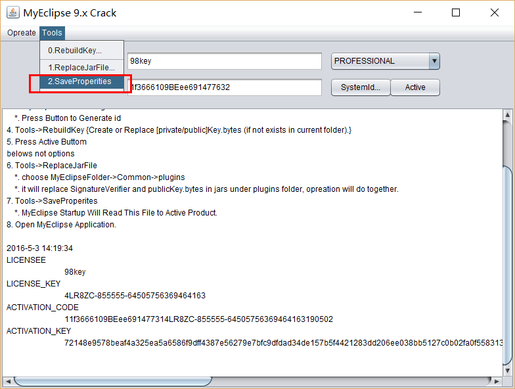Click the LICENSEE value 98key in log
Image resolution: width=515 pixels, height=389 pixels.
pos(75,272)
